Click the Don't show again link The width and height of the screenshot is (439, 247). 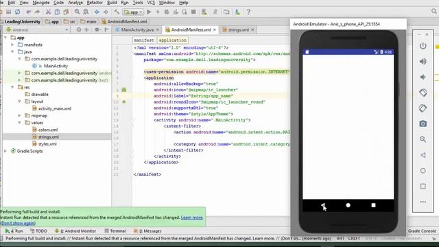point(18,223)
